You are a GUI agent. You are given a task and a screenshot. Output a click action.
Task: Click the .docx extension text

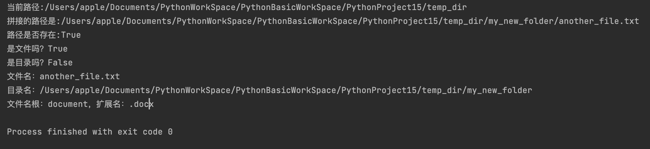pos(141,104)
